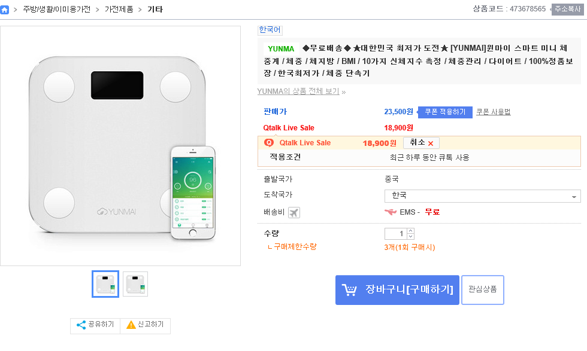
Task: Open the 가전제품 breadcrumb category
Action: (119, 10)
